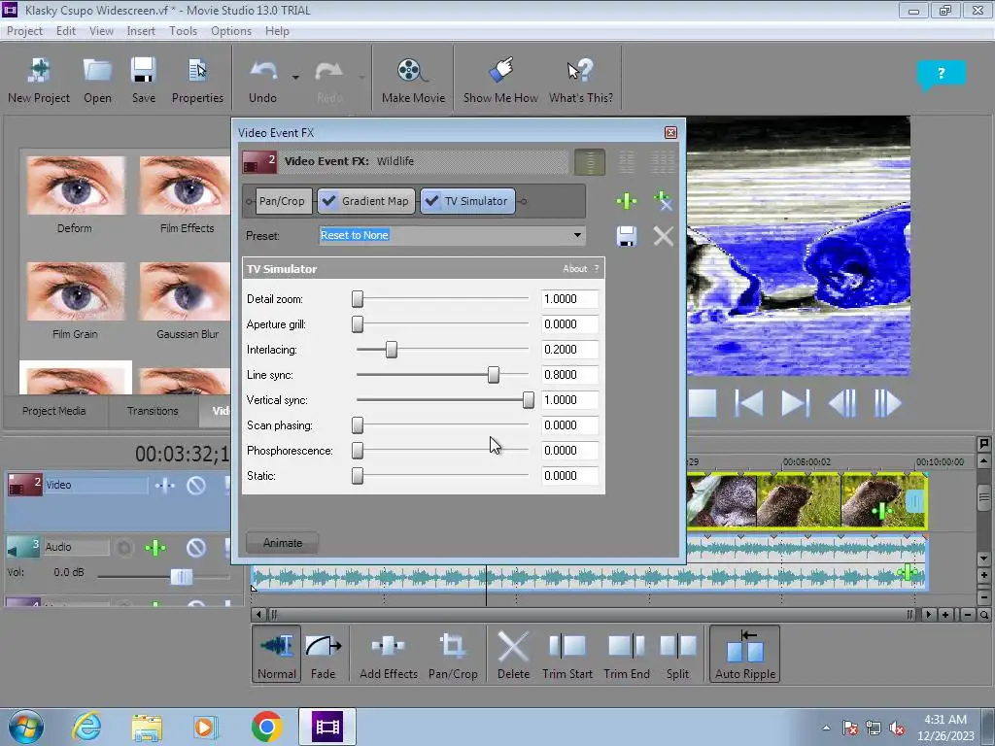Viewport: 995px width, 746px height.
Task: Mute the Audio track
Action: click(196, 548)
